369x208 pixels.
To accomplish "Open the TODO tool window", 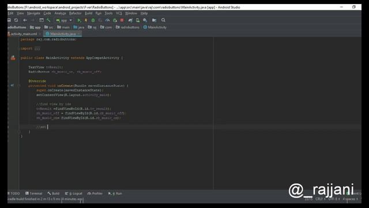I will 13,194.
